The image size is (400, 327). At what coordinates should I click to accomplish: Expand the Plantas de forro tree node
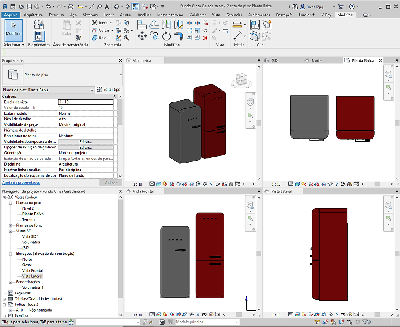pyautogui.click(x=11, y=225)
